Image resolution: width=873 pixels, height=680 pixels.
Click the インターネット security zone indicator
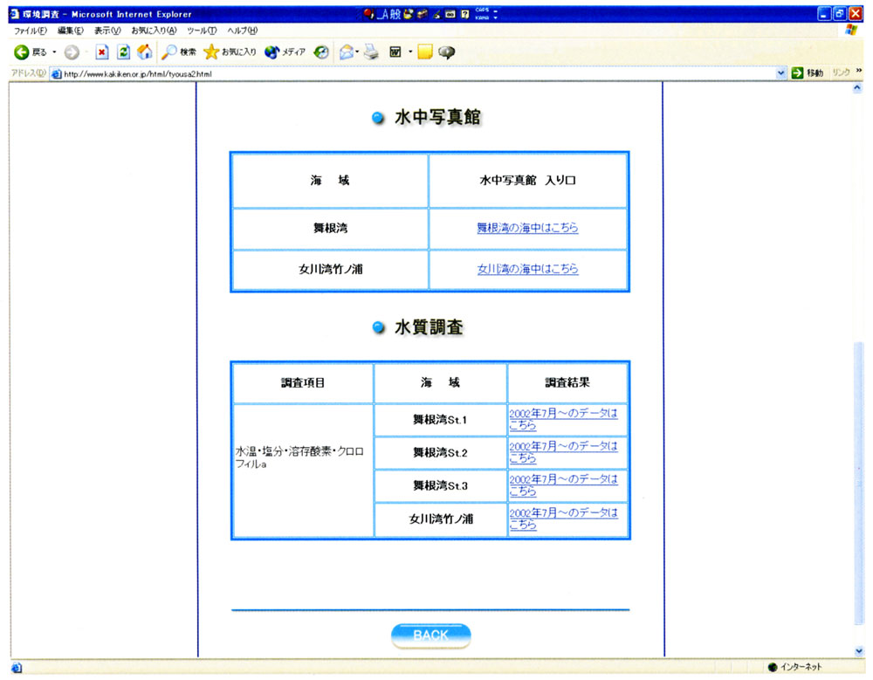pyautogui.click(x=794, y=667)
